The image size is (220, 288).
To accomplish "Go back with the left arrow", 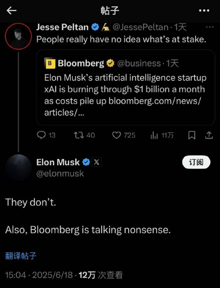I will click(12, 10).
